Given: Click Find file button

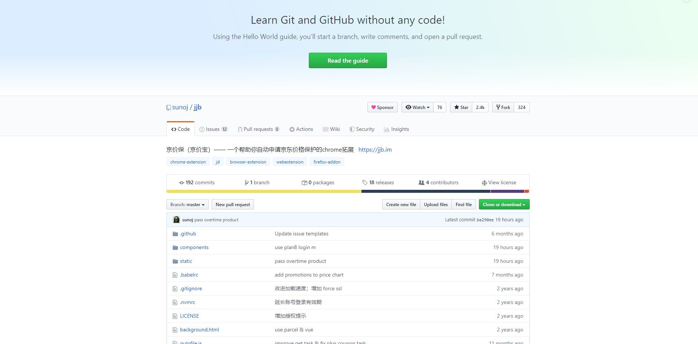Looking at the screenshot, I should point(464,204).
